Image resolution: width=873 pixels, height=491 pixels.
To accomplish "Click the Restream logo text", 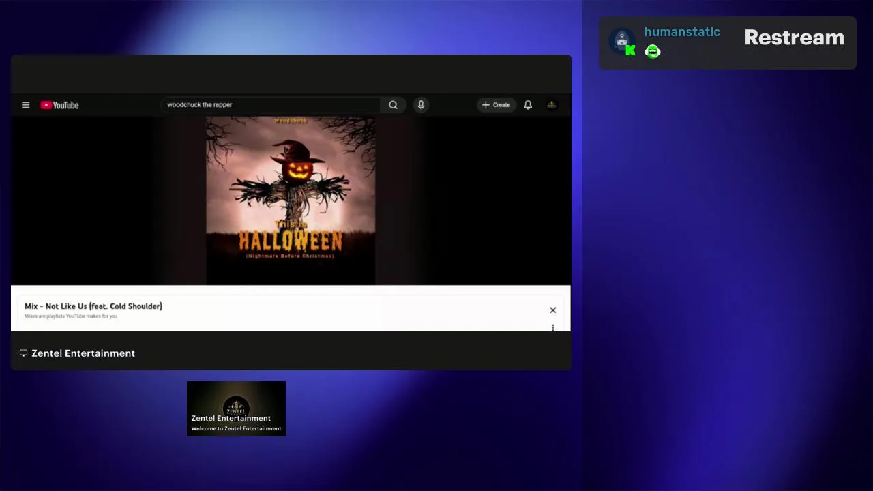I will tap(794, 38).
